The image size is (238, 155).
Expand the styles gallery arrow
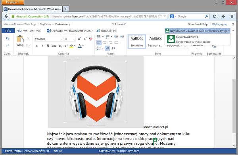click(x=186, y=47)
